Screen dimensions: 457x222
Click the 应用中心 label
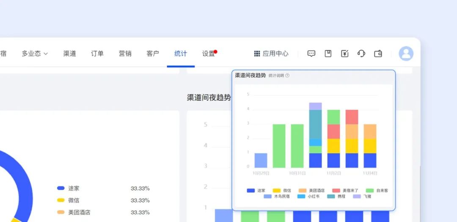pyautogui.click(x=275, y=54)
